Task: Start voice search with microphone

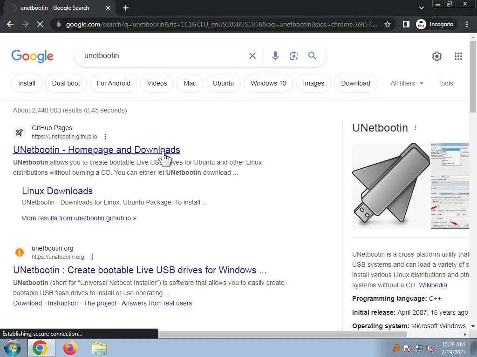Action: [x=275, y=56]
